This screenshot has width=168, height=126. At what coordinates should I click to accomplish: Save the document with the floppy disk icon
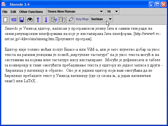click(22, 19)
